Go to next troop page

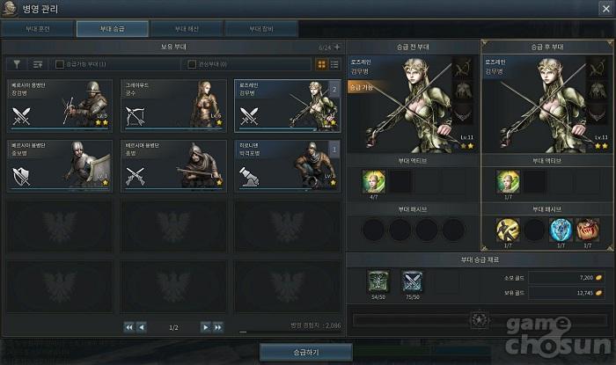point(205,327)
